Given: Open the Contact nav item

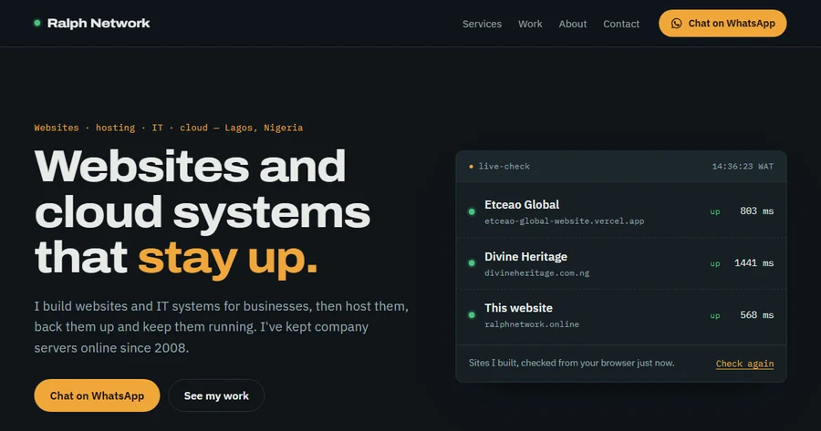Looking at the screenshot, I should (x=621, y=24).
